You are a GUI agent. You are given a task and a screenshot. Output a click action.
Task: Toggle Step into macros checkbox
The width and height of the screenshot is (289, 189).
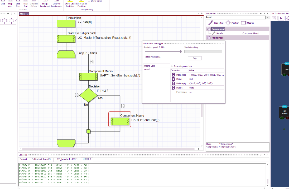[x=145, y=57]
